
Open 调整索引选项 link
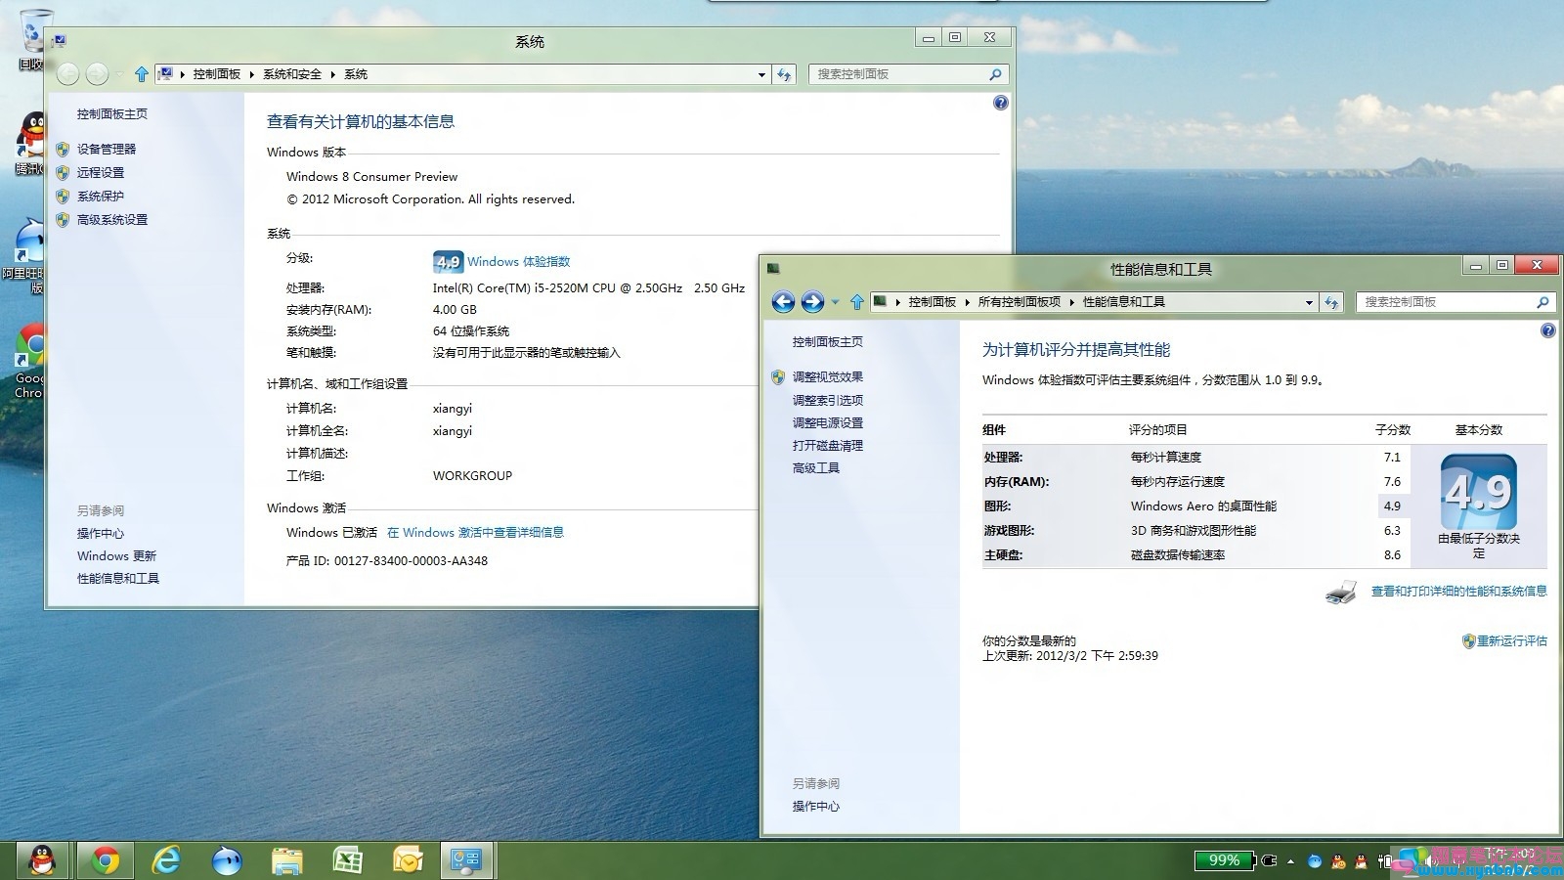tap(828, 401)
